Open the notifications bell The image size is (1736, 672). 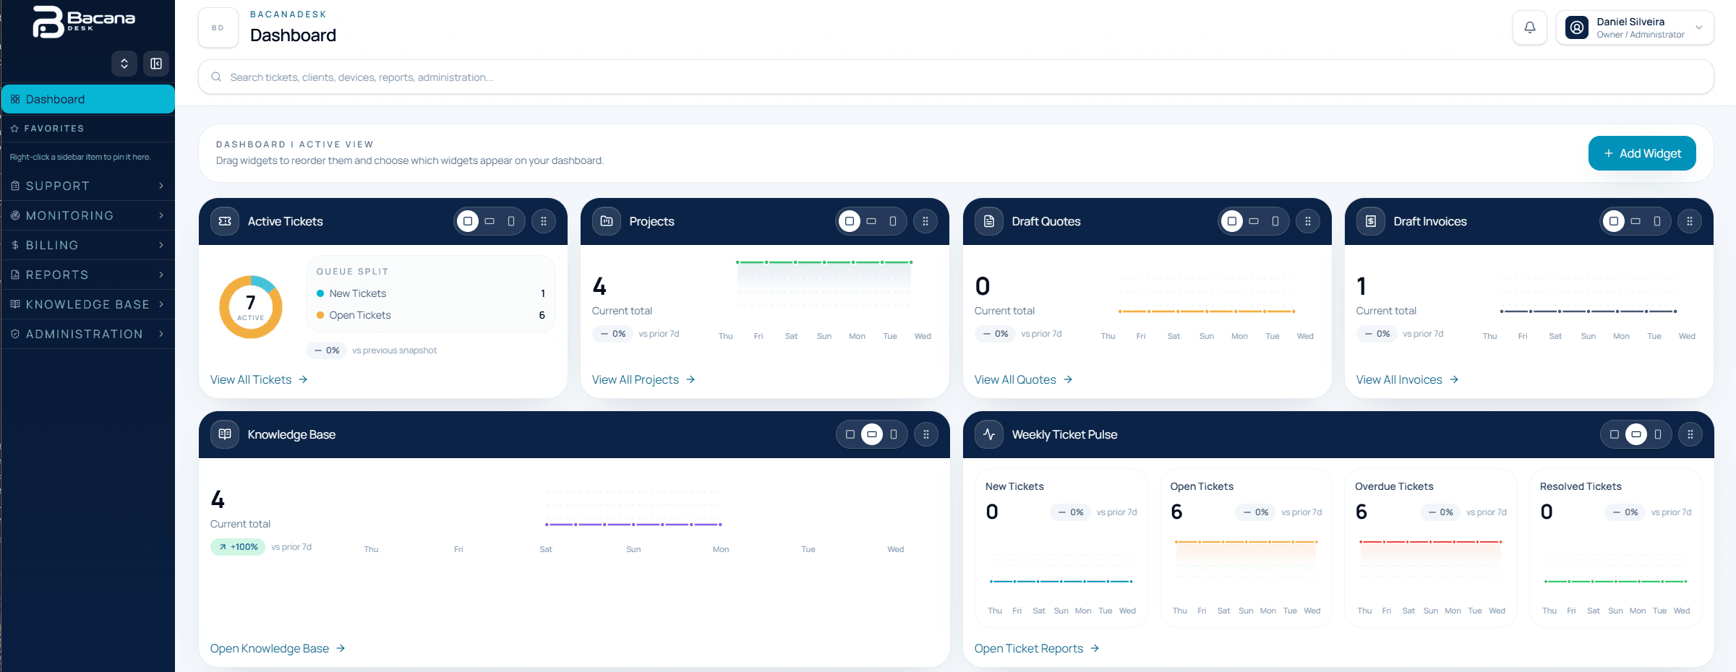(1530, 27)
